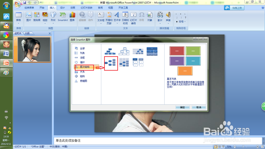Open Word from the taskbar
This screenshot has width=265, height=149.
[6, 54]
